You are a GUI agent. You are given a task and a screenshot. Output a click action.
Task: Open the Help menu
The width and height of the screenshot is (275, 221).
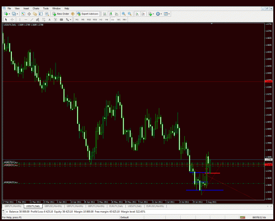[66, 8]
